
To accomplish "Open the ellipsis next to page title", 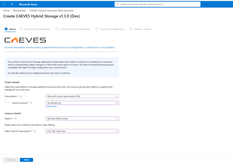I will [x=85, y=16].
